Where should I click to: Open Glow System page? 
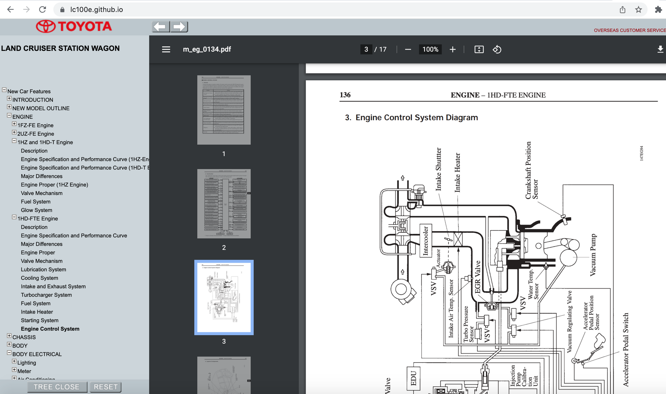[x=36, y=210]
